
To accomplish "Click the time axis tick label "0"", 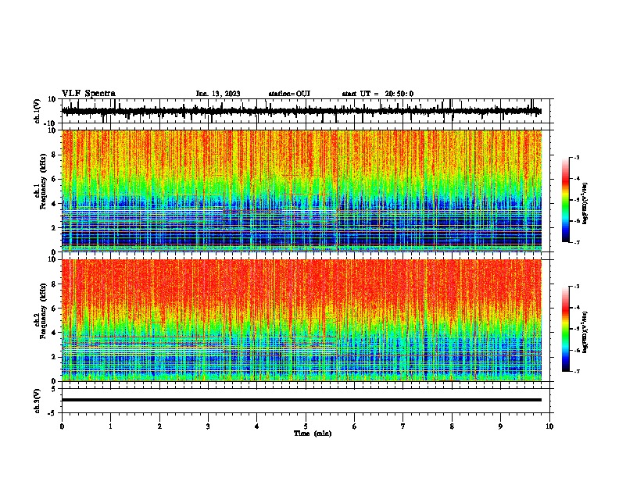I will [62, 426].
